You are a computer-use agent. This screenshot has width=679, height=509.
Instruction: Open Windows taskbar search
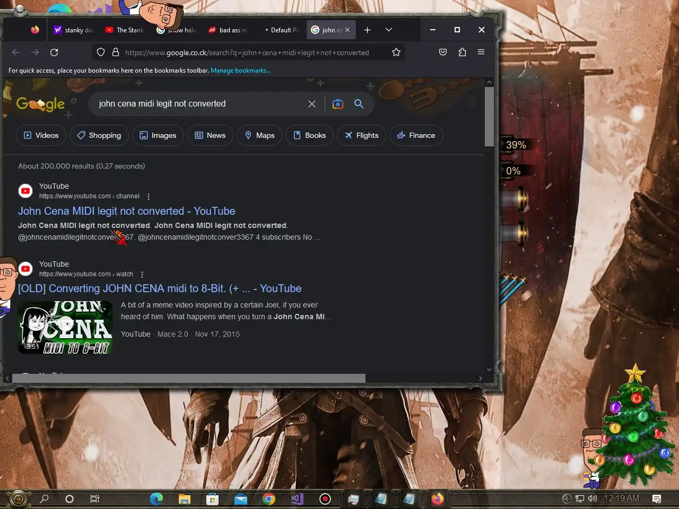click(45, 498)
